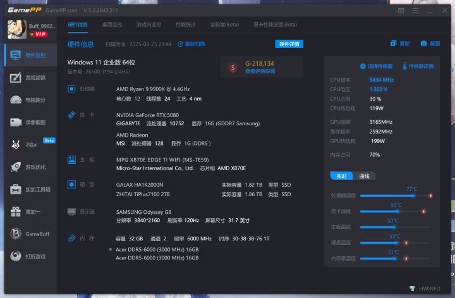Viewport: 455px width, 298px height.
Task: Click the 硬件详情 button
Action: [x=289, y=44]
